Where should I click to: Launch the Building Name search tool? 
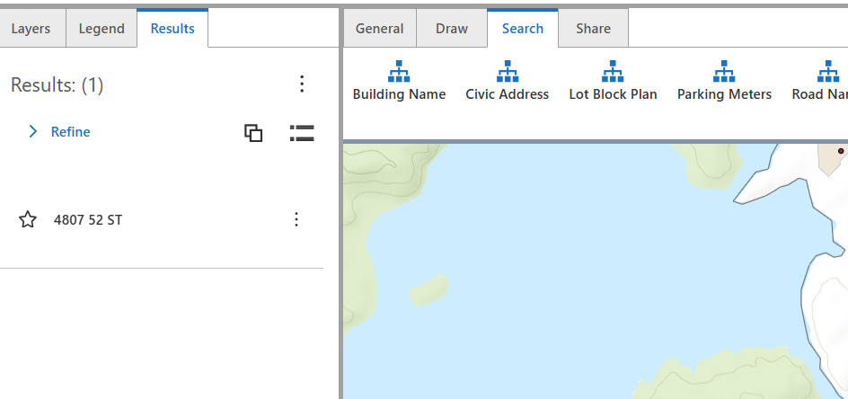(x=399, y=81)
